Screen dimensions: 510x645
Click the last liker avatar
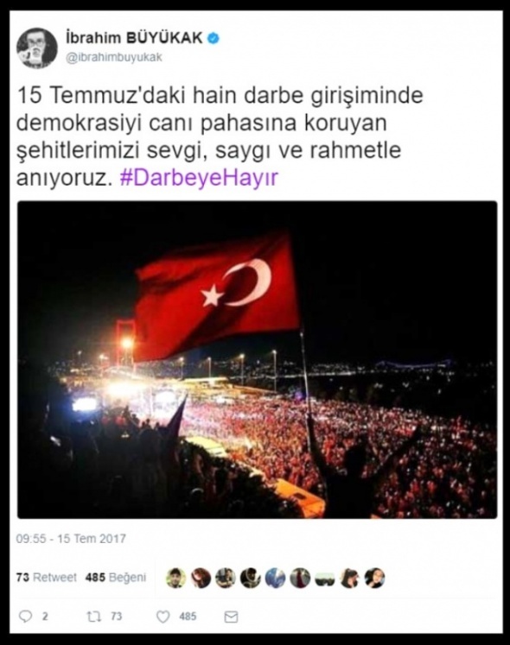[x=374, y=578]
